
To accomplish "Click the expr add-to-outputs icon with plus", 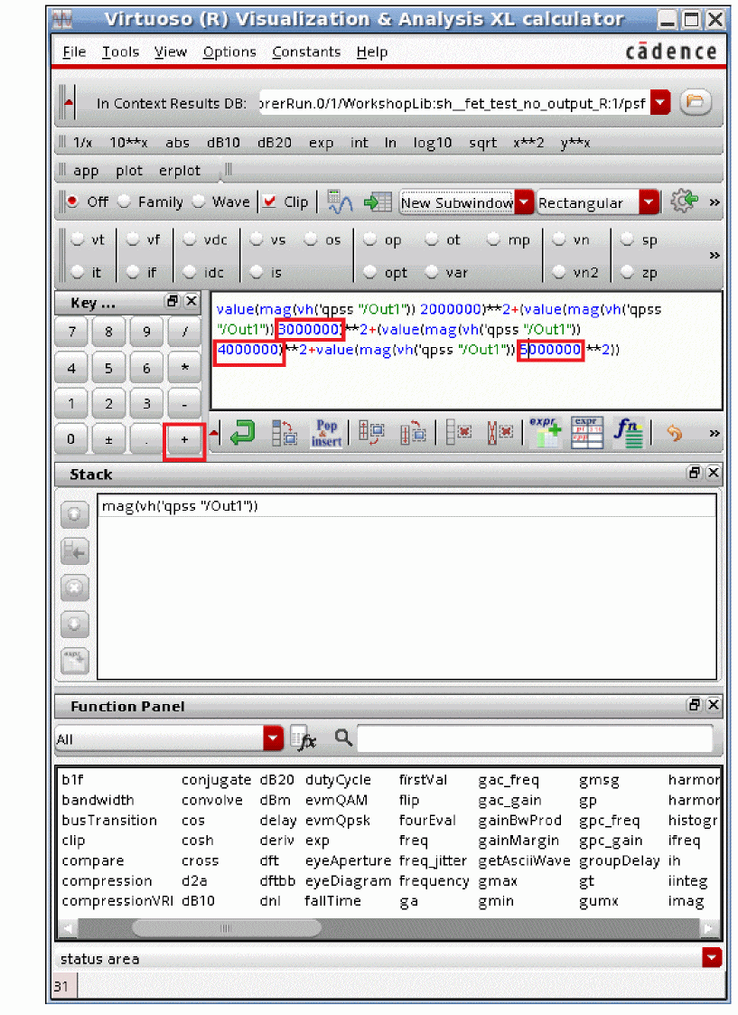I will (545, 432).
